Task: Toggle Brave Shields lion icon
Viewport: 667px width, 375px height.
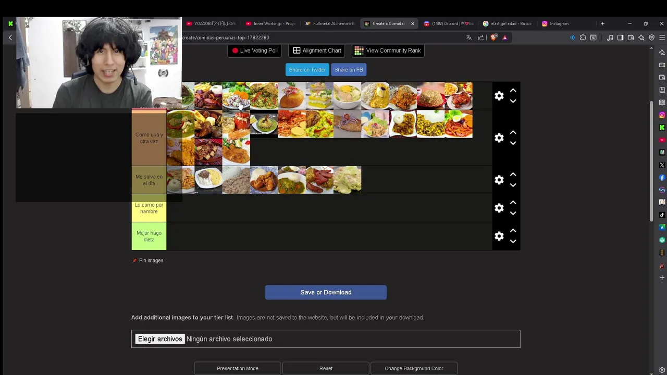Action: (493, 37)
